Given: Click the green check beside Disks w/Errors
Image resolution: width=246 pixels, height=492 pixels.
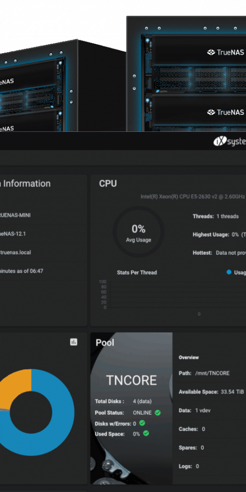Looking at the screenshot, I should 142,423.
